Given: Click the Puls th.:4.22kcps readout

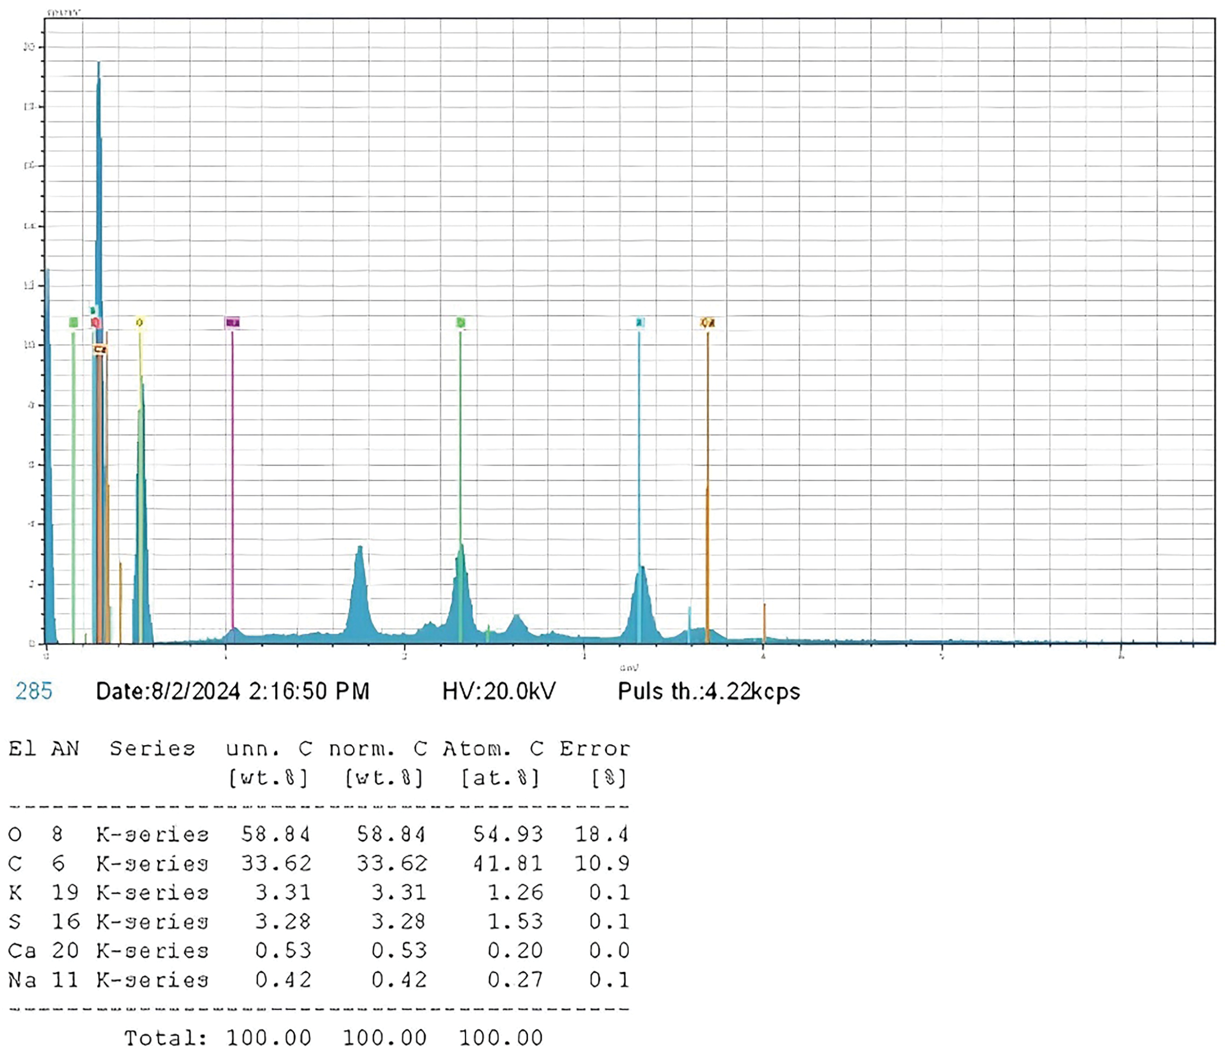Looking at the screenshot, I should 709,691.
